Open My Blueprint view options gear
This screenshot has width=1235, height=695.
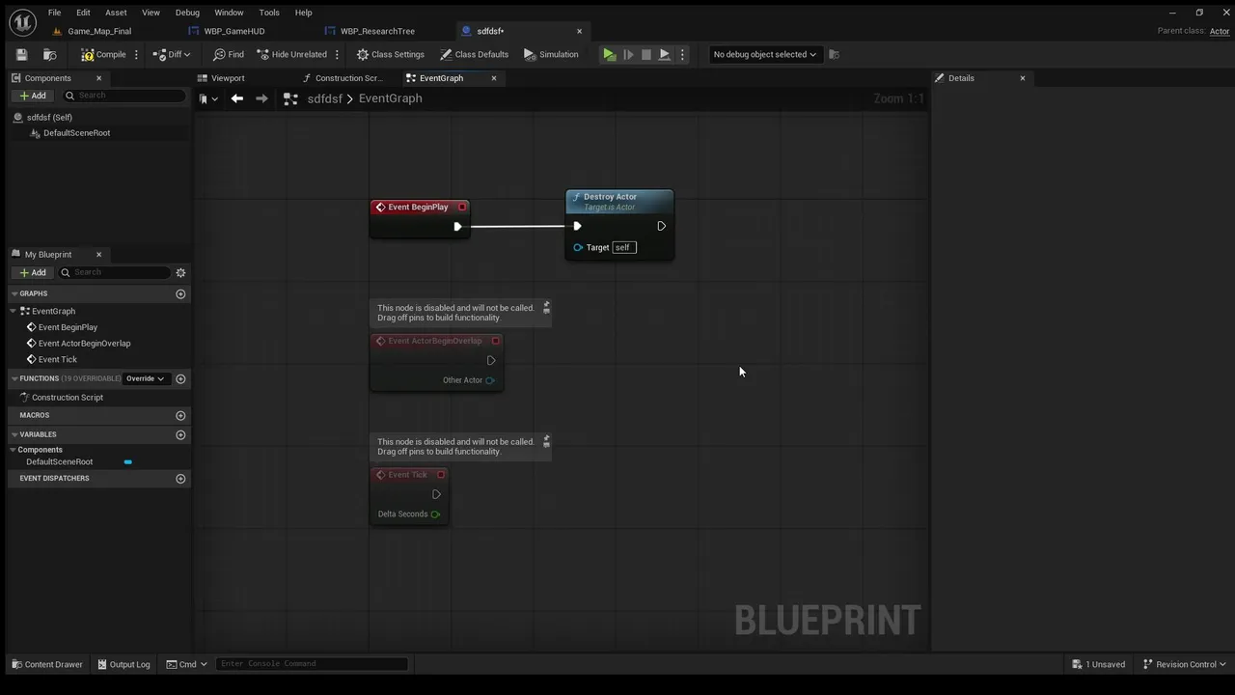tap(180, 272)
